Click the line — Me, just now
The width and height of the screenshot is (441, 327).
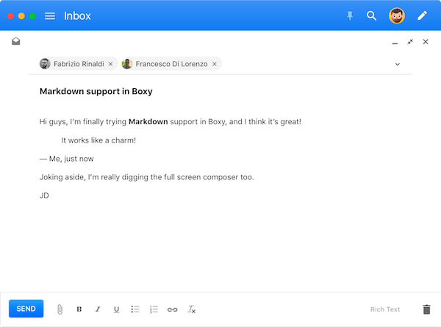click(67, 159)
